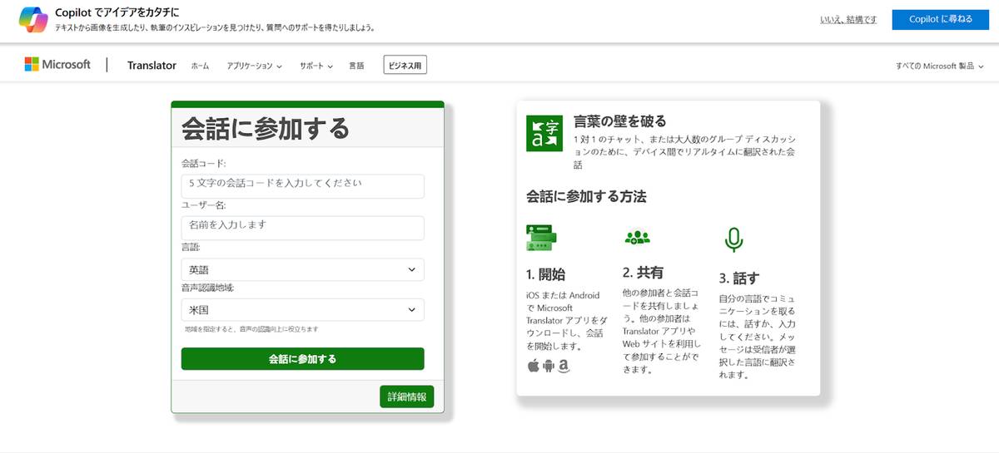Expand すべての Microsoft 製品 menu
Viewport: 999px width, 453px height.
tap(939, 66)
